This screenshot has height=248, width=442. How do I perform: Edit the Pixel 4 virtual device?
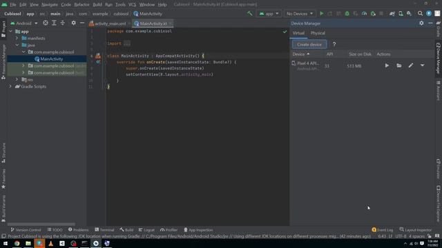point(411,65)
